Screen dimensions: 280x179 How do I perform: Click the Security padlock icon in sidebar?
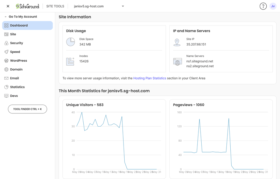[x=6, y=43]
